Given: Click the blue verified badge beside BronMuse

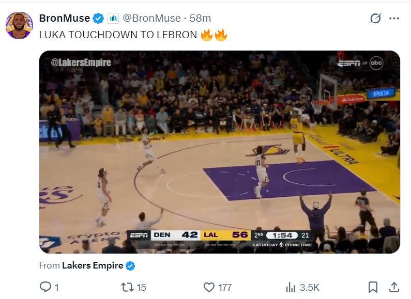Looking at the screenshot, I should (x=98, y=19).
